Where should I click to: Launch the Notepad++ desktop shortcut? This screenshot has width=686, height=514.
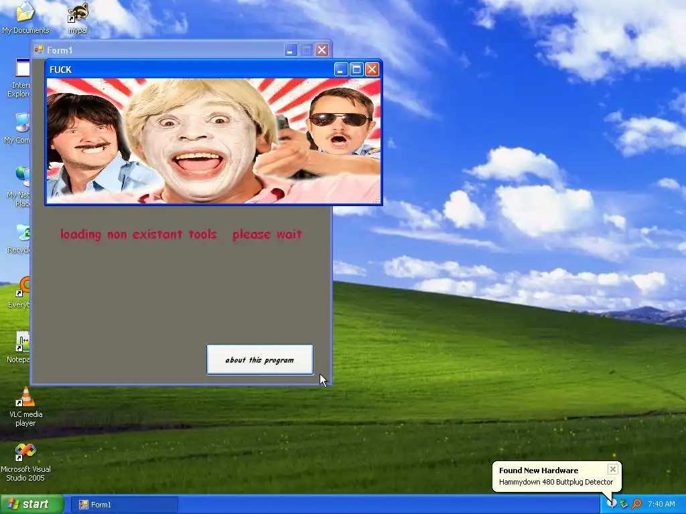[x=19, y=347]
